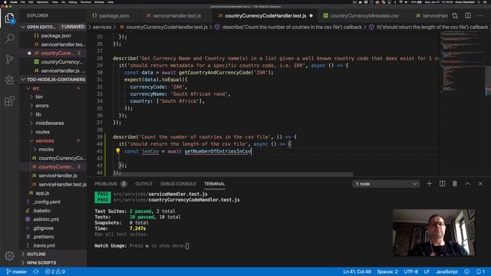This screenshot has width=491, height=276.
Task: Click Ln 41, Col 49 position indicator
Action: pos(357,271)
